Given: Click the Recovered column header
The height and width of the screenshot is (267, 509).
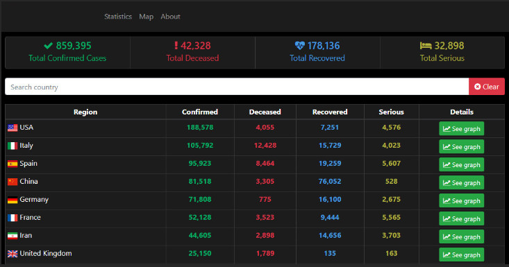Looking at the screenshot, I should (330, 112).
